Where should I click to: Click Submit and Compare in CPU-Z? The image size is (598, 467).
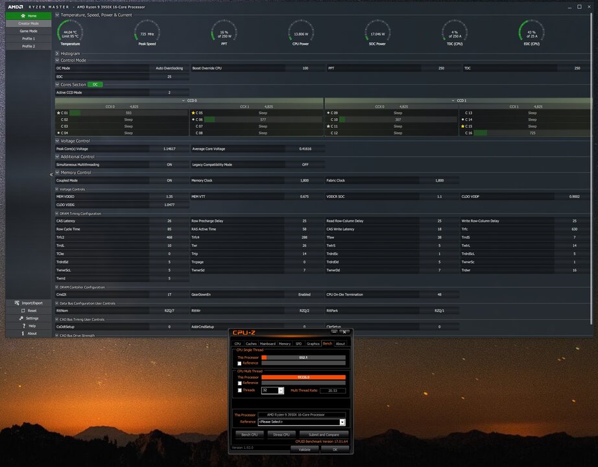tap(324, 435)
